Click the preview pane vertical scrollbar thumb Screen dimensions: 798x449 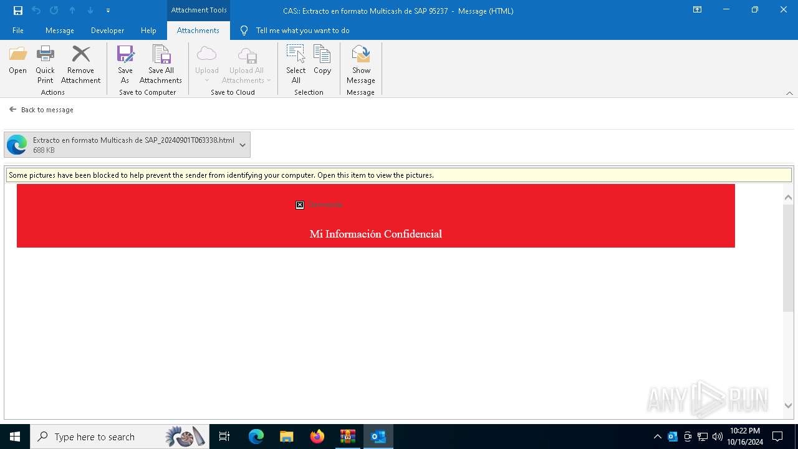point(788,258)
